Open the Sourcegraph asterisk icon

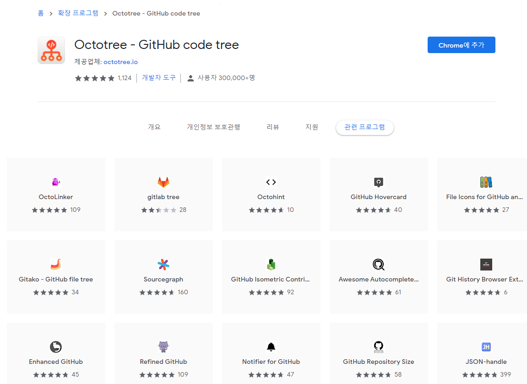(163, 265)
